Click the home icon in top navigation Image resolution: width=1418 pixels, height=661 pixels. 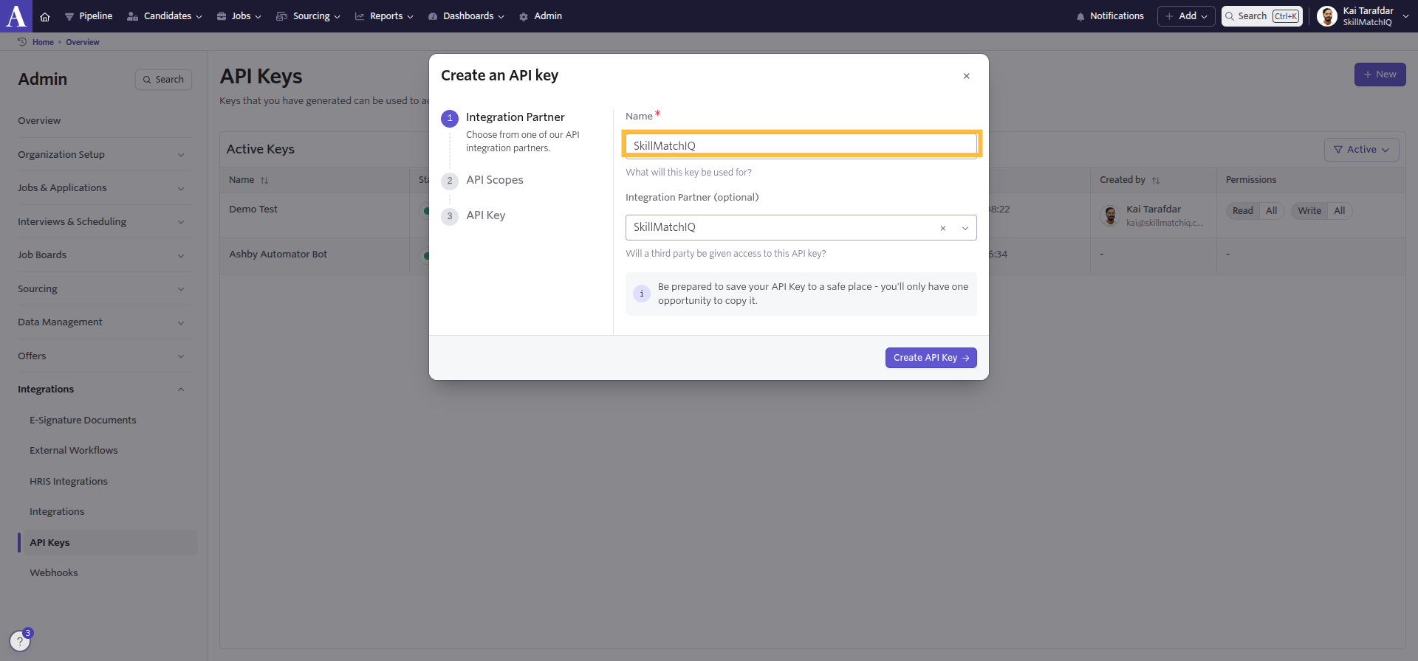pos(45,16)
